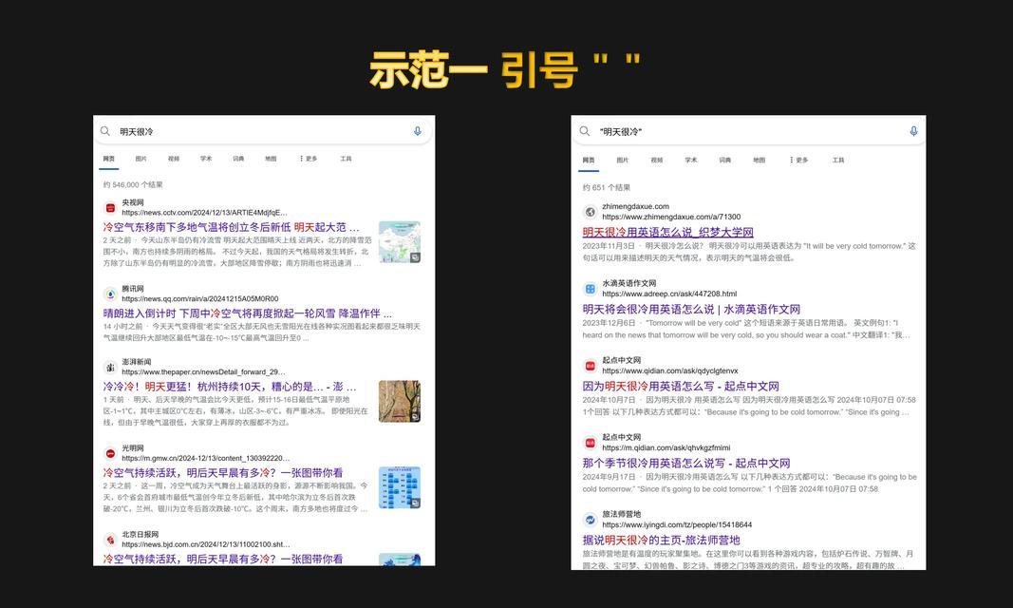The height and width of the screenshot is (608, 1013).
Task: Click the search field containing quoted "明天很冷"
Action: click(x=741, y=131)
